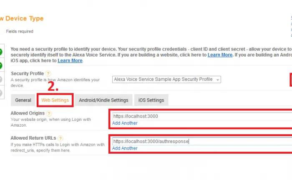Screen dimensions: 292x180
Task: Open the Security Profile help icon
Action: pos(48,73)
